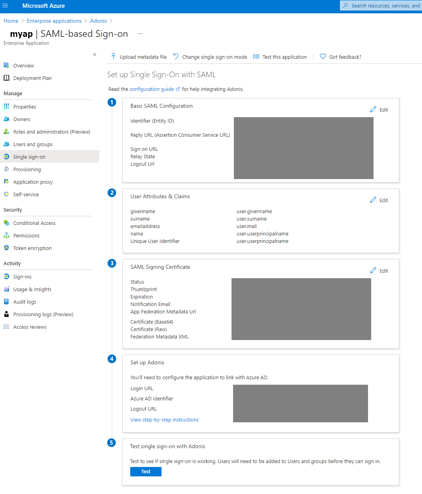
Task: Click the search resources field
Action: (381, 5)
